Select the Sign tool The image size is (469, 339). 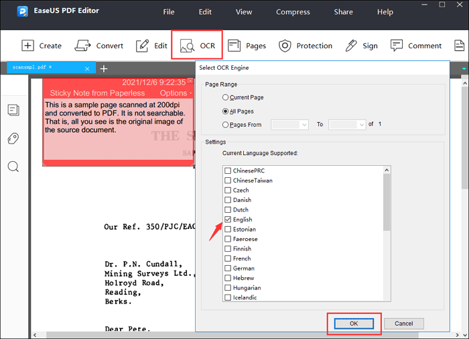tap(361, 46)
